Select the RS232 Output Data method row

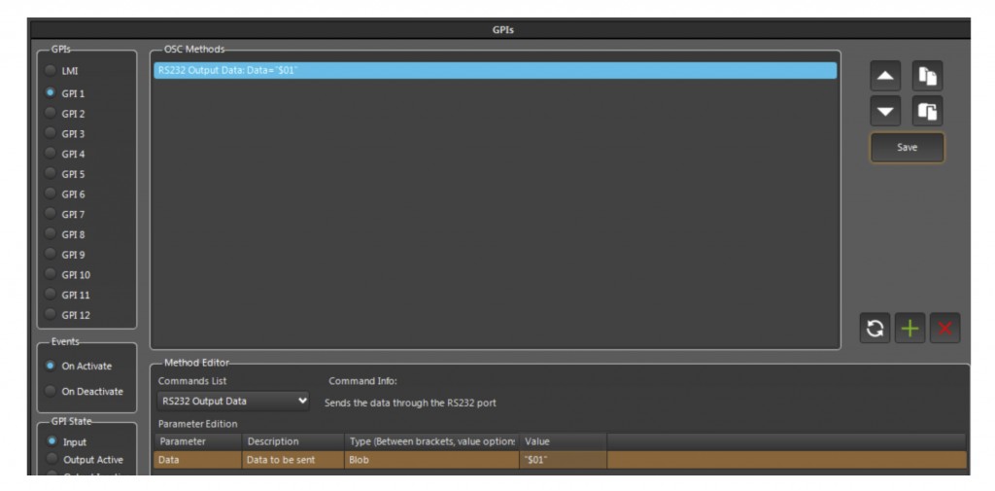(494, 70)
